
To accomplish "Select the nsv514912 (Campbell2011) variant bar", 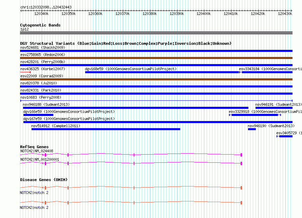I will point(106,129).
